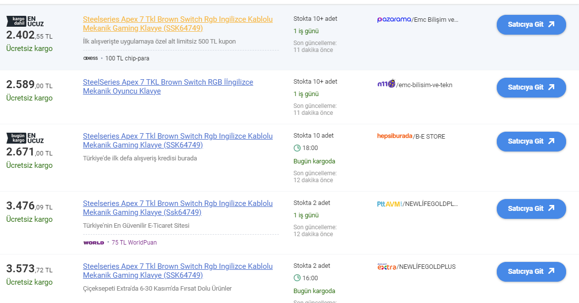This screenshot has height=303, width=579.
Task: Open the orange-highlighted Steelseries Apex 7 link
Action: [177, 24]
